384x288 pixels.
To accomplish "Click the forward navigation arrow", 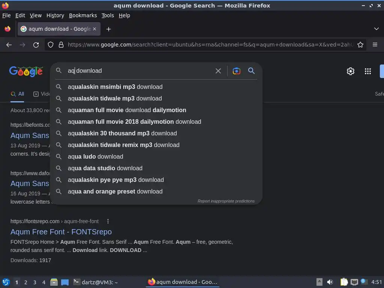I will tap(22, 45).
